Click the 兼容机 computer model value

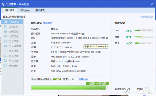click(54, 29)
